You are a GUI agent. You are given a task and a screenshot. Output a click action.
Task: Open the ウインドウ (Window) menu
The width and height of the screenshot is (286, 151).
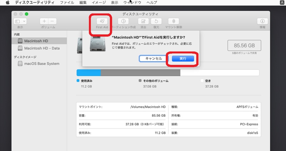click(132, 3)
